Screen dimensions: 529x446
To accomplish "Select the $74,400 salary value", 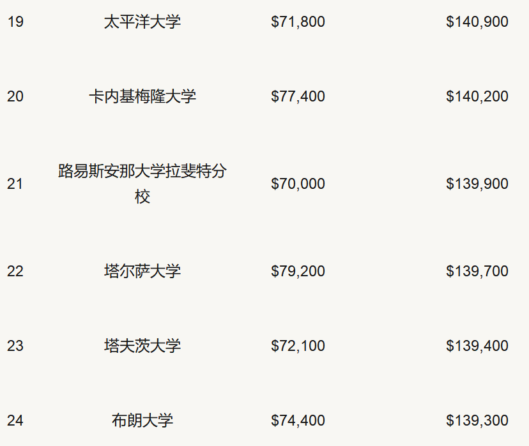I will coord(298,421).
